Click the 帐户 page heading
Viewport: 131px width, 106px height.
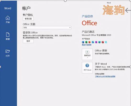tap(26, 8)
